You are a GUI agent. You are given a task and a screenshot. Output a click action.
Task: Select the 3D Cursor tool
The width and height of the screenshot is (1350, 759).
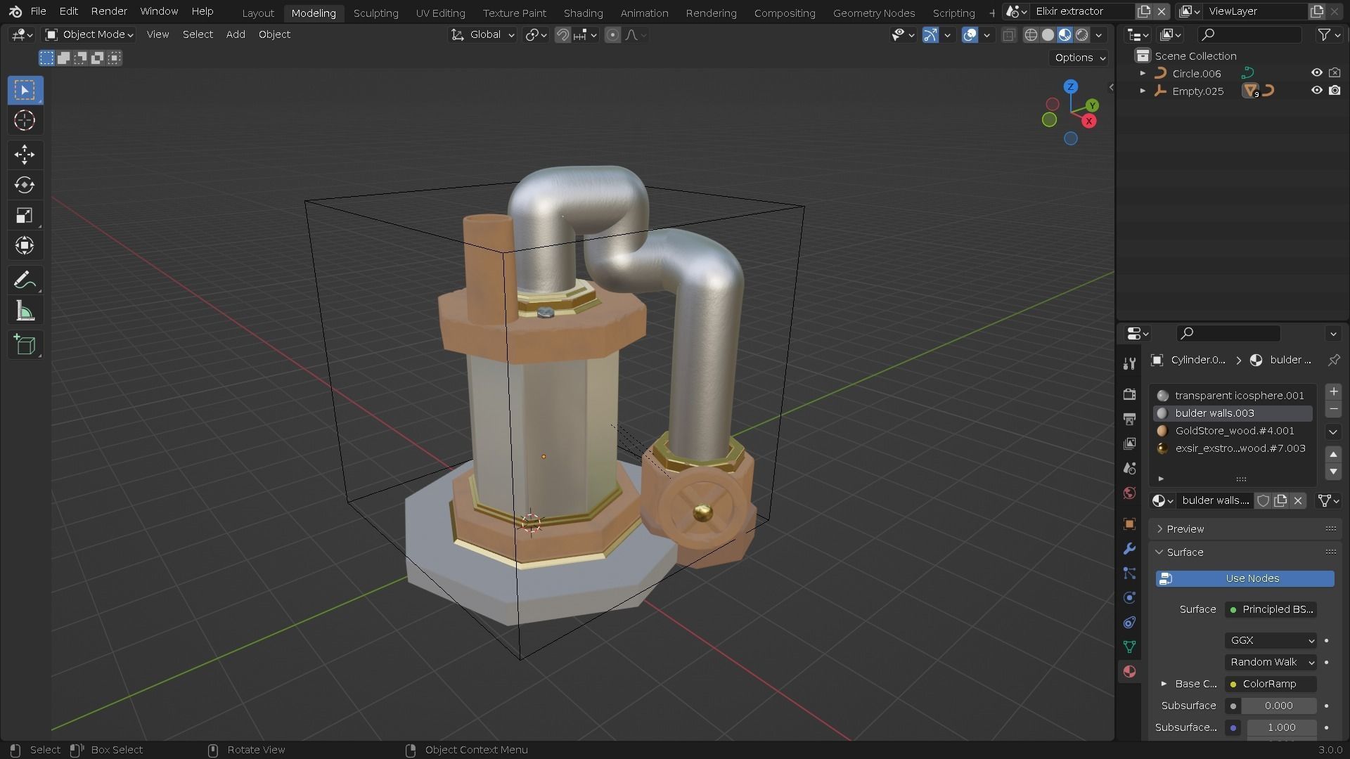tap(25, 121)
